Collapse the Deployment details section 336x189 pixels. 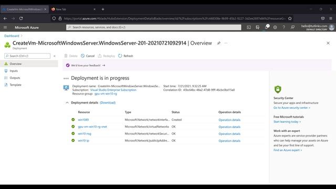click(67, 103)
